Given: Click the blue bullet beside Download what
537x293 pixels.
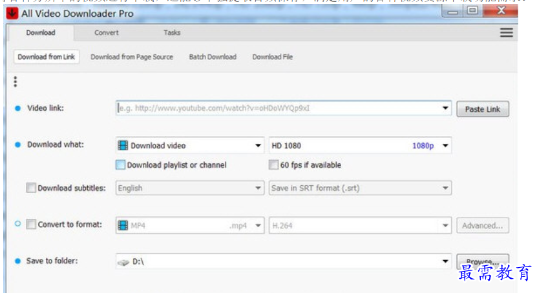Looking at the screenshot, I should click(x=18, y=145).
